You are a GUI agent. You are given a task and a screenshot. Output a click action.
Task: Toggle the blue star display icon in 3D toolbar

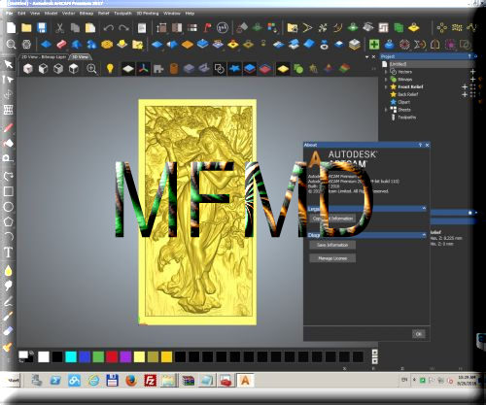pos(234,69)
